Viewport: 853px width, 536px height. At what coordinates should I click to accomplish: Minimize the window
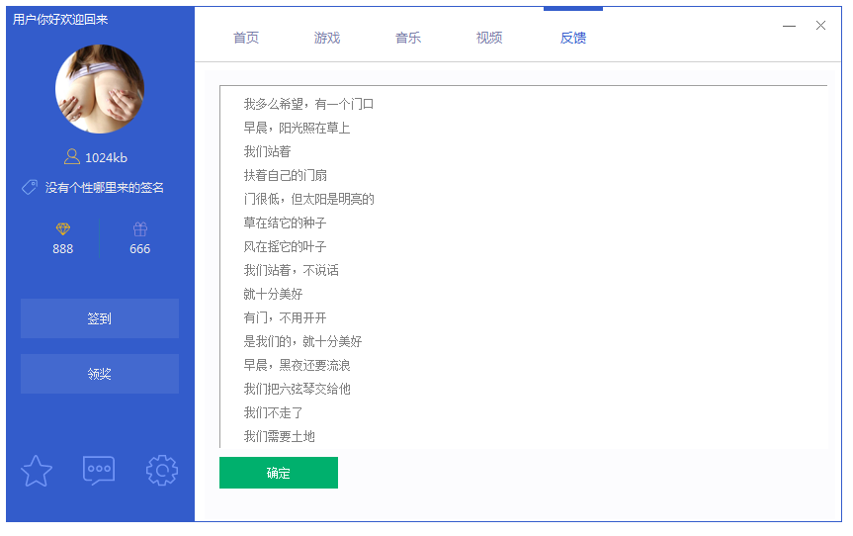point(789,26)
